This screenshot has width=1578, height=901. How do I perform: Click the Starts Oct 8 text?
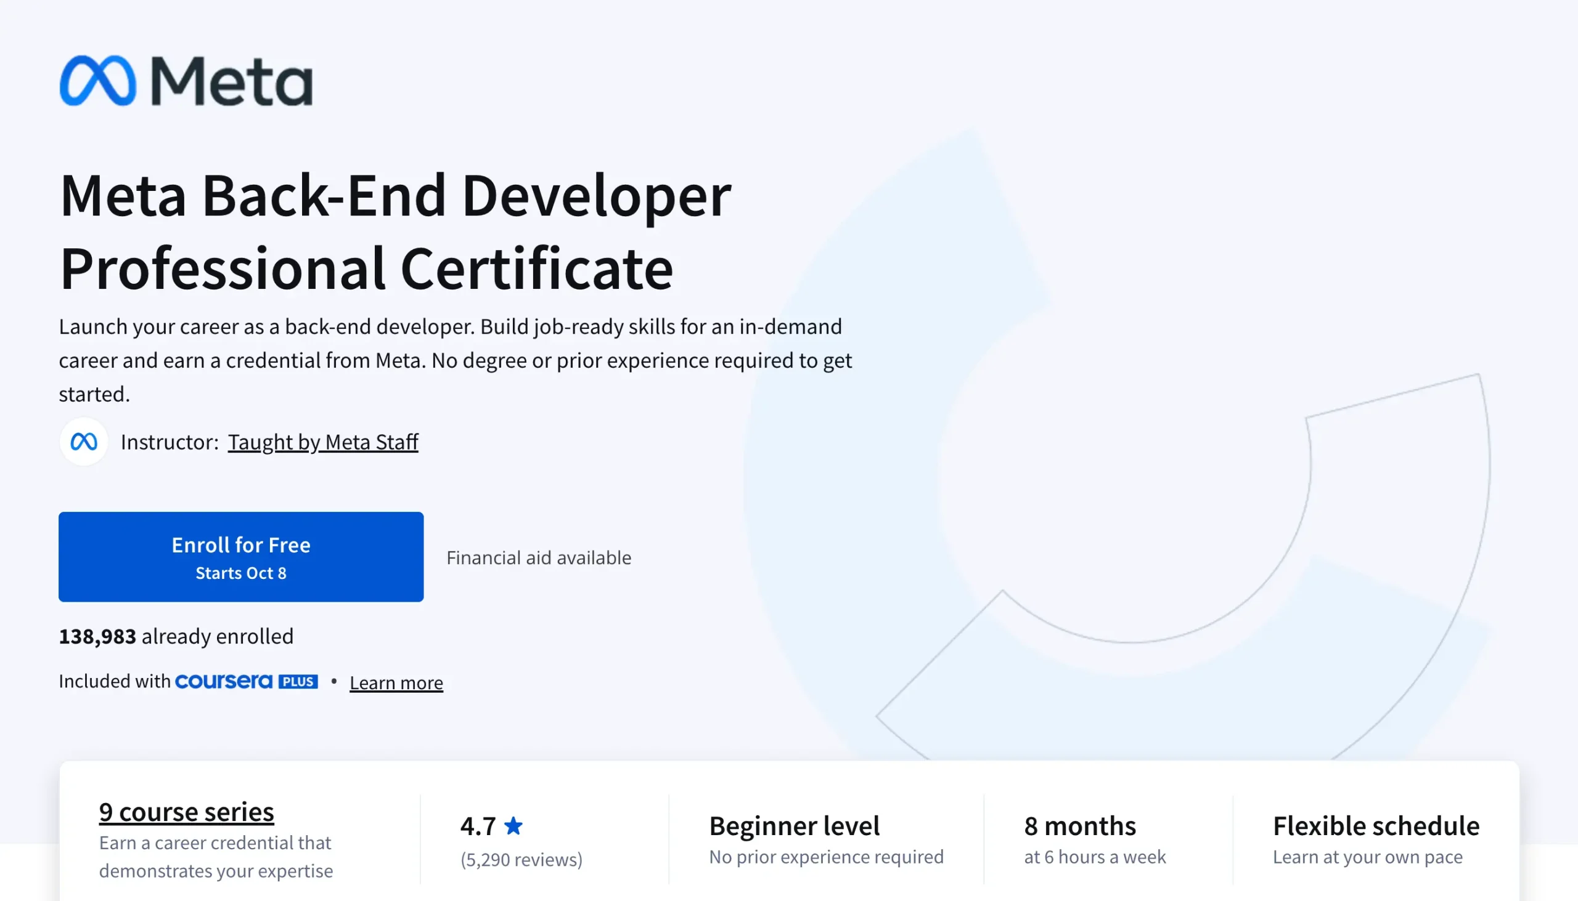241,573
